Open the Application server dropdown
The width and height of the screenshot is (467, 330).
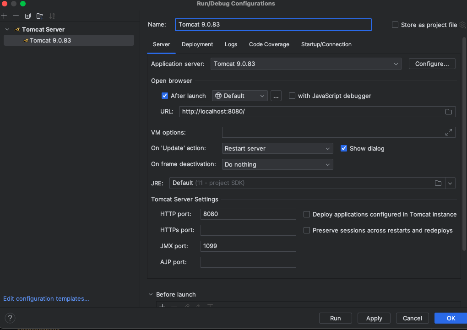(306, 64)
